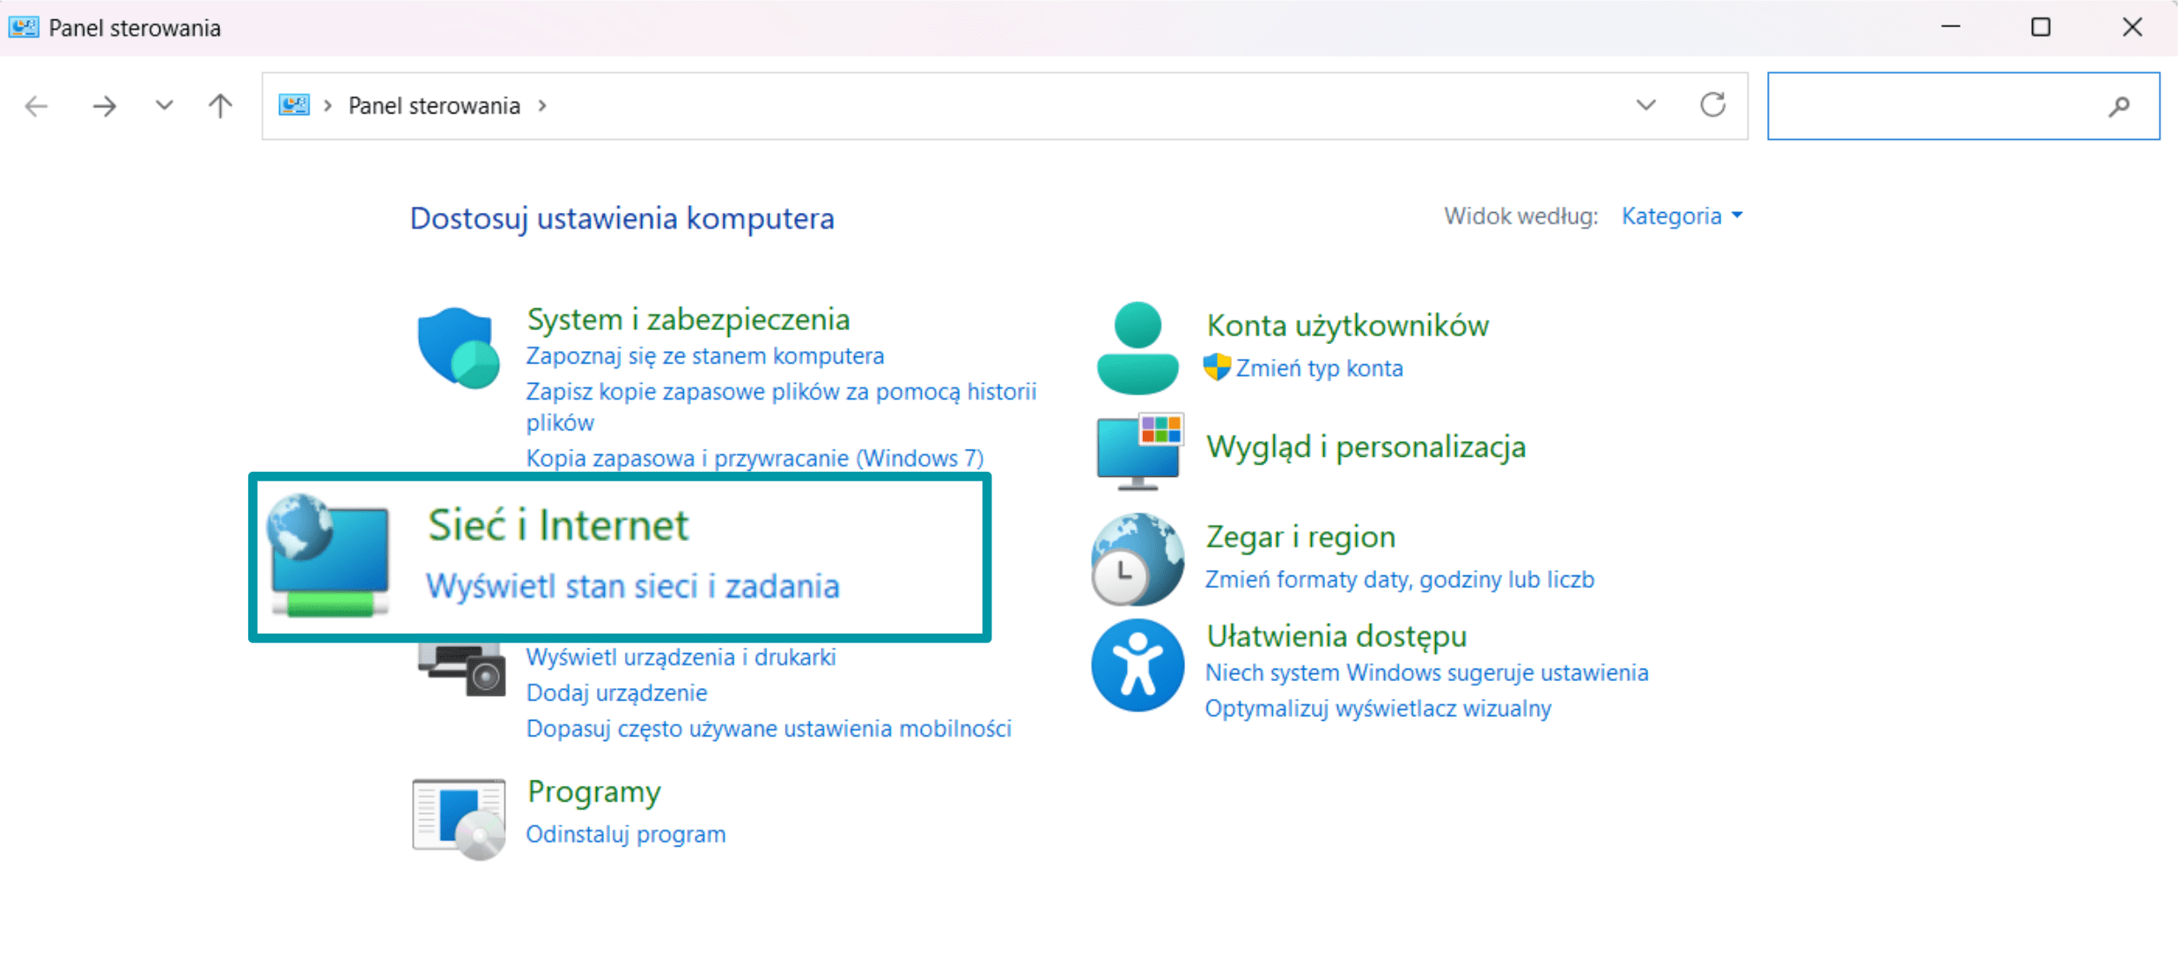Click Wyświetl stan sieci i zadania
This screenshot has height=960, width=2179.
coord(632,585)
